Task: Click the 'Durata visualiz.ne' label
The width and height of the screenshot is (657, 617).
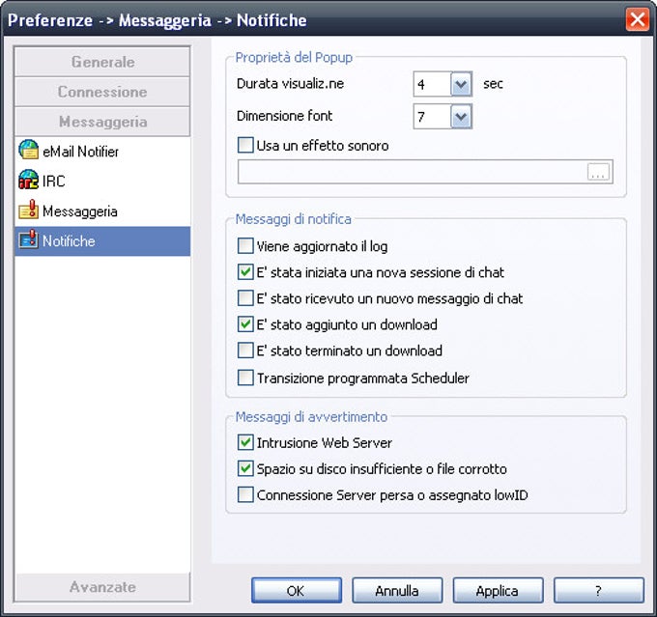Action: (290, 84)
